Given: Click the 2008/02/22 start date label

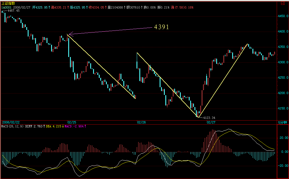Looking at the screenshot, I should (x=11, y=122).
